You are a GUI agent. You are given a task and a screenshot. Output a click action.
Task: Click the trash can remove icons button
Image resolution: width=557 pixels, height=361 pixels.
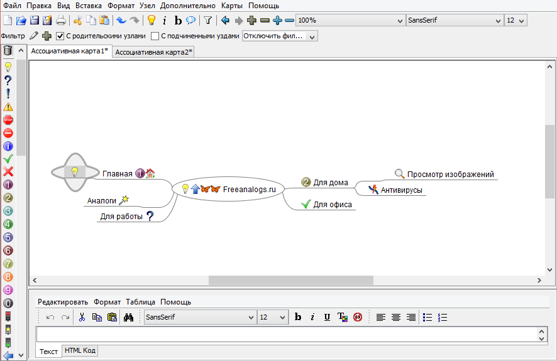(8, 51)
